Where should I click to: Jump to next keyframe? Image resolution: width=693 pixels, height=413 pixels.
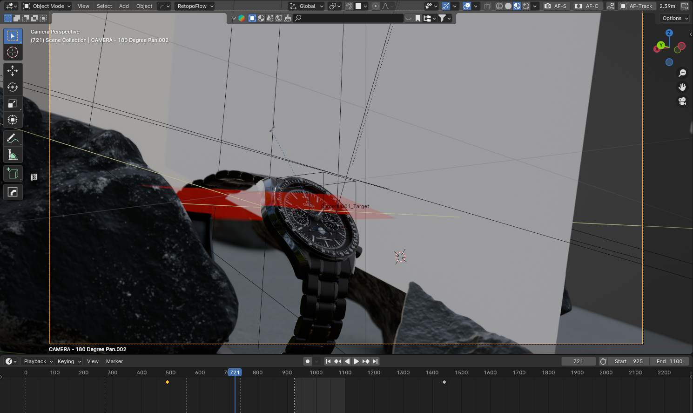click(x=366, y=361)
